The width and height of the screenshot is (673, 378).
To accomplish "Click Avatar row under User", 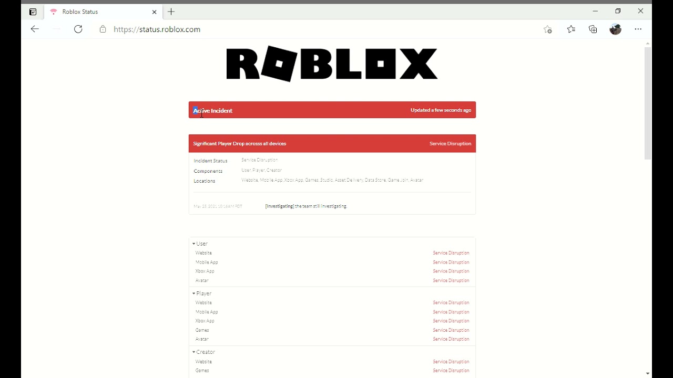I will tap(332, 281).
